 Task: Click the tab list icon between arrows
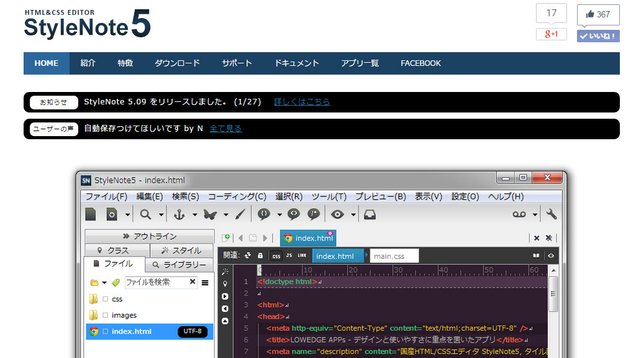tap(253, 238)
